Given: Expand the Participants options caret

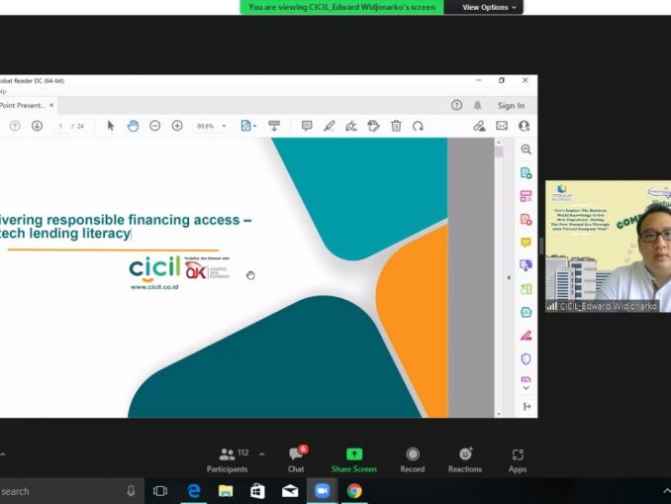Looking at the screenshot, I should (262, 454).
